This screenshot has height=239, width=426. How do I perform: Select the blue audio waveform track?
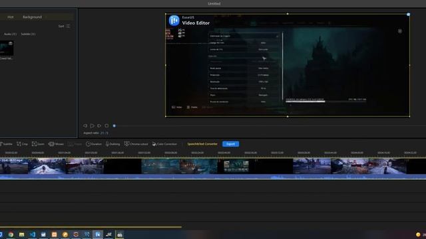(213, 177)
